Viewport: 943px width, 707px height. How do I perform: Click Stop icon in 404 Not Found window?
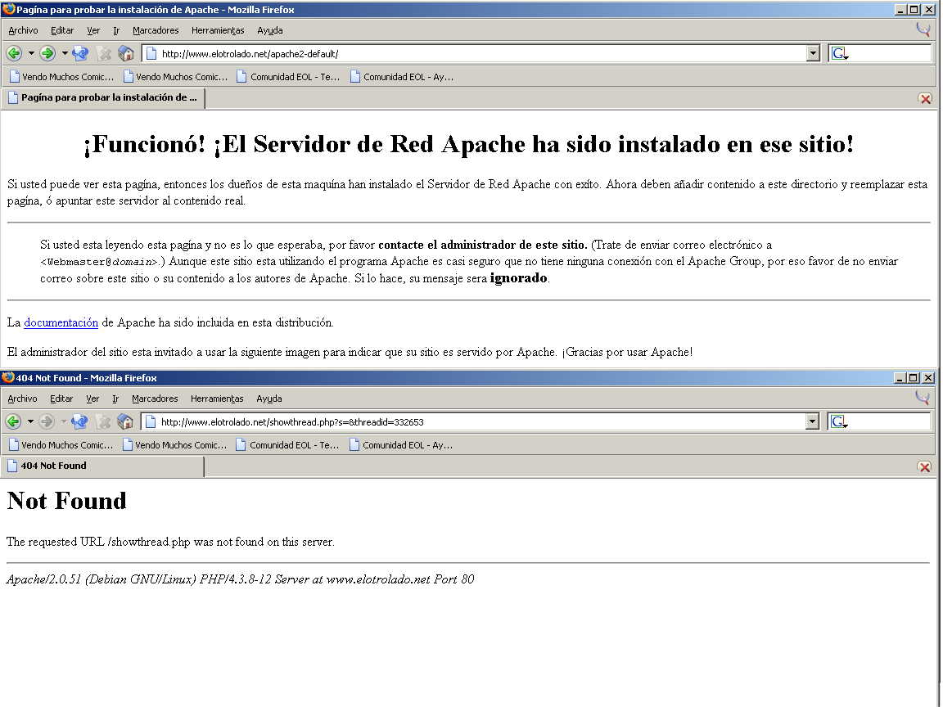(x=103, y=421)
